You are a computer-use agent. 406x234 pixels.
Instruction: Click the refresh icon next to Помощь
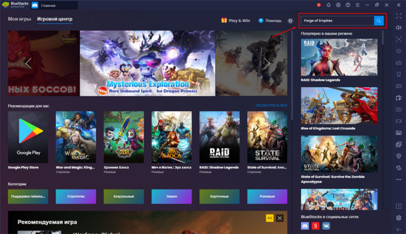tap(290, 21)
